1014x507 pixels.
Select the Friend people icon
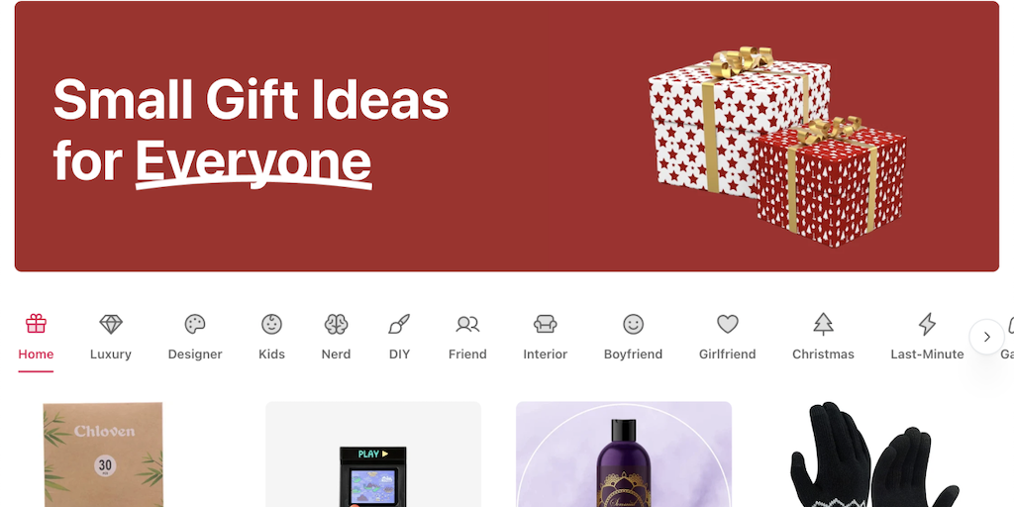click(467, 324)
